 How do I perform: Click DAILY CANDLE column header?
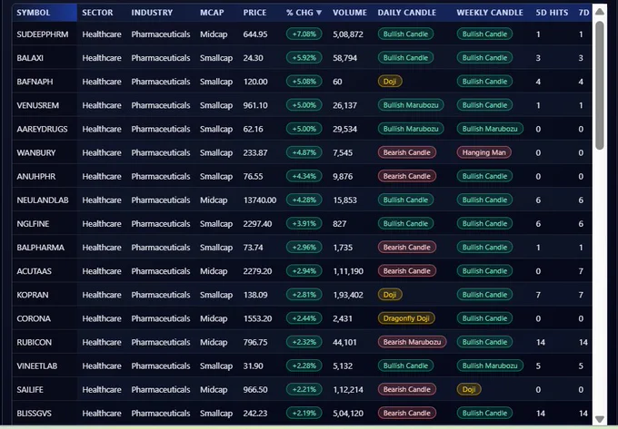pyautogui.click(x=407, y=13)
